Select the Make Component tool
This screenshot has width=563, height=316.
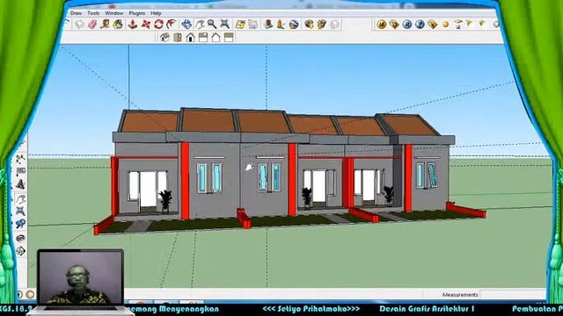80,25
